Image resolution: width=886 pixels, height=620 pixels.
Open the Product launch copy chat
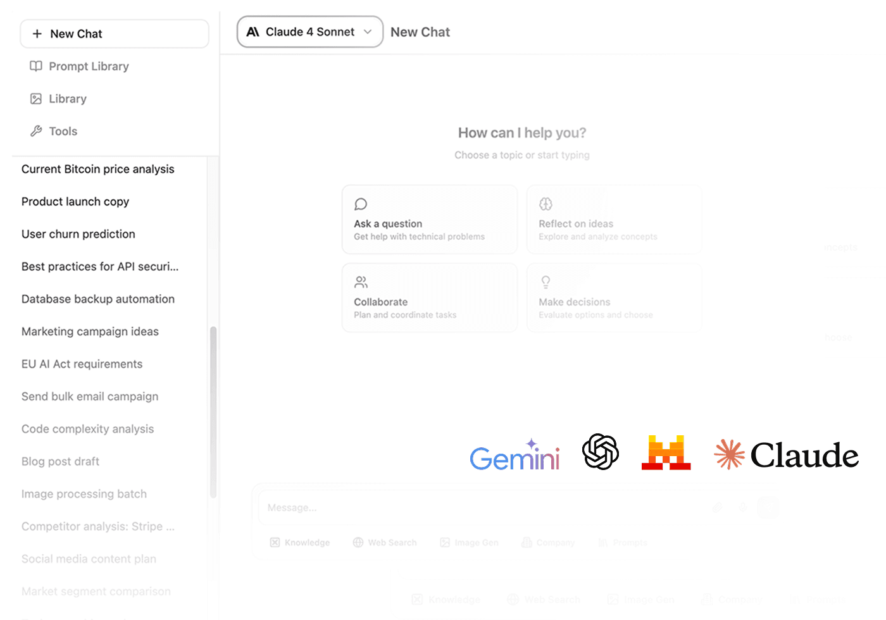75,201
